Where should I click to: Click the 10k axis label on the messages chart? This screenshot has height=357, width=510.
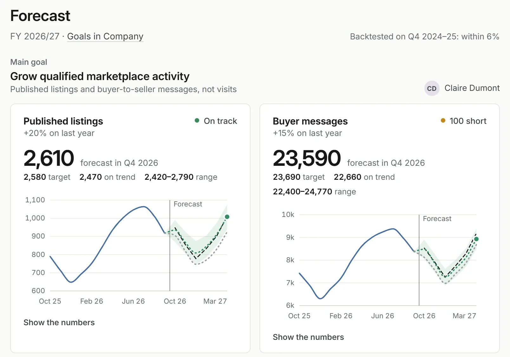288,214
